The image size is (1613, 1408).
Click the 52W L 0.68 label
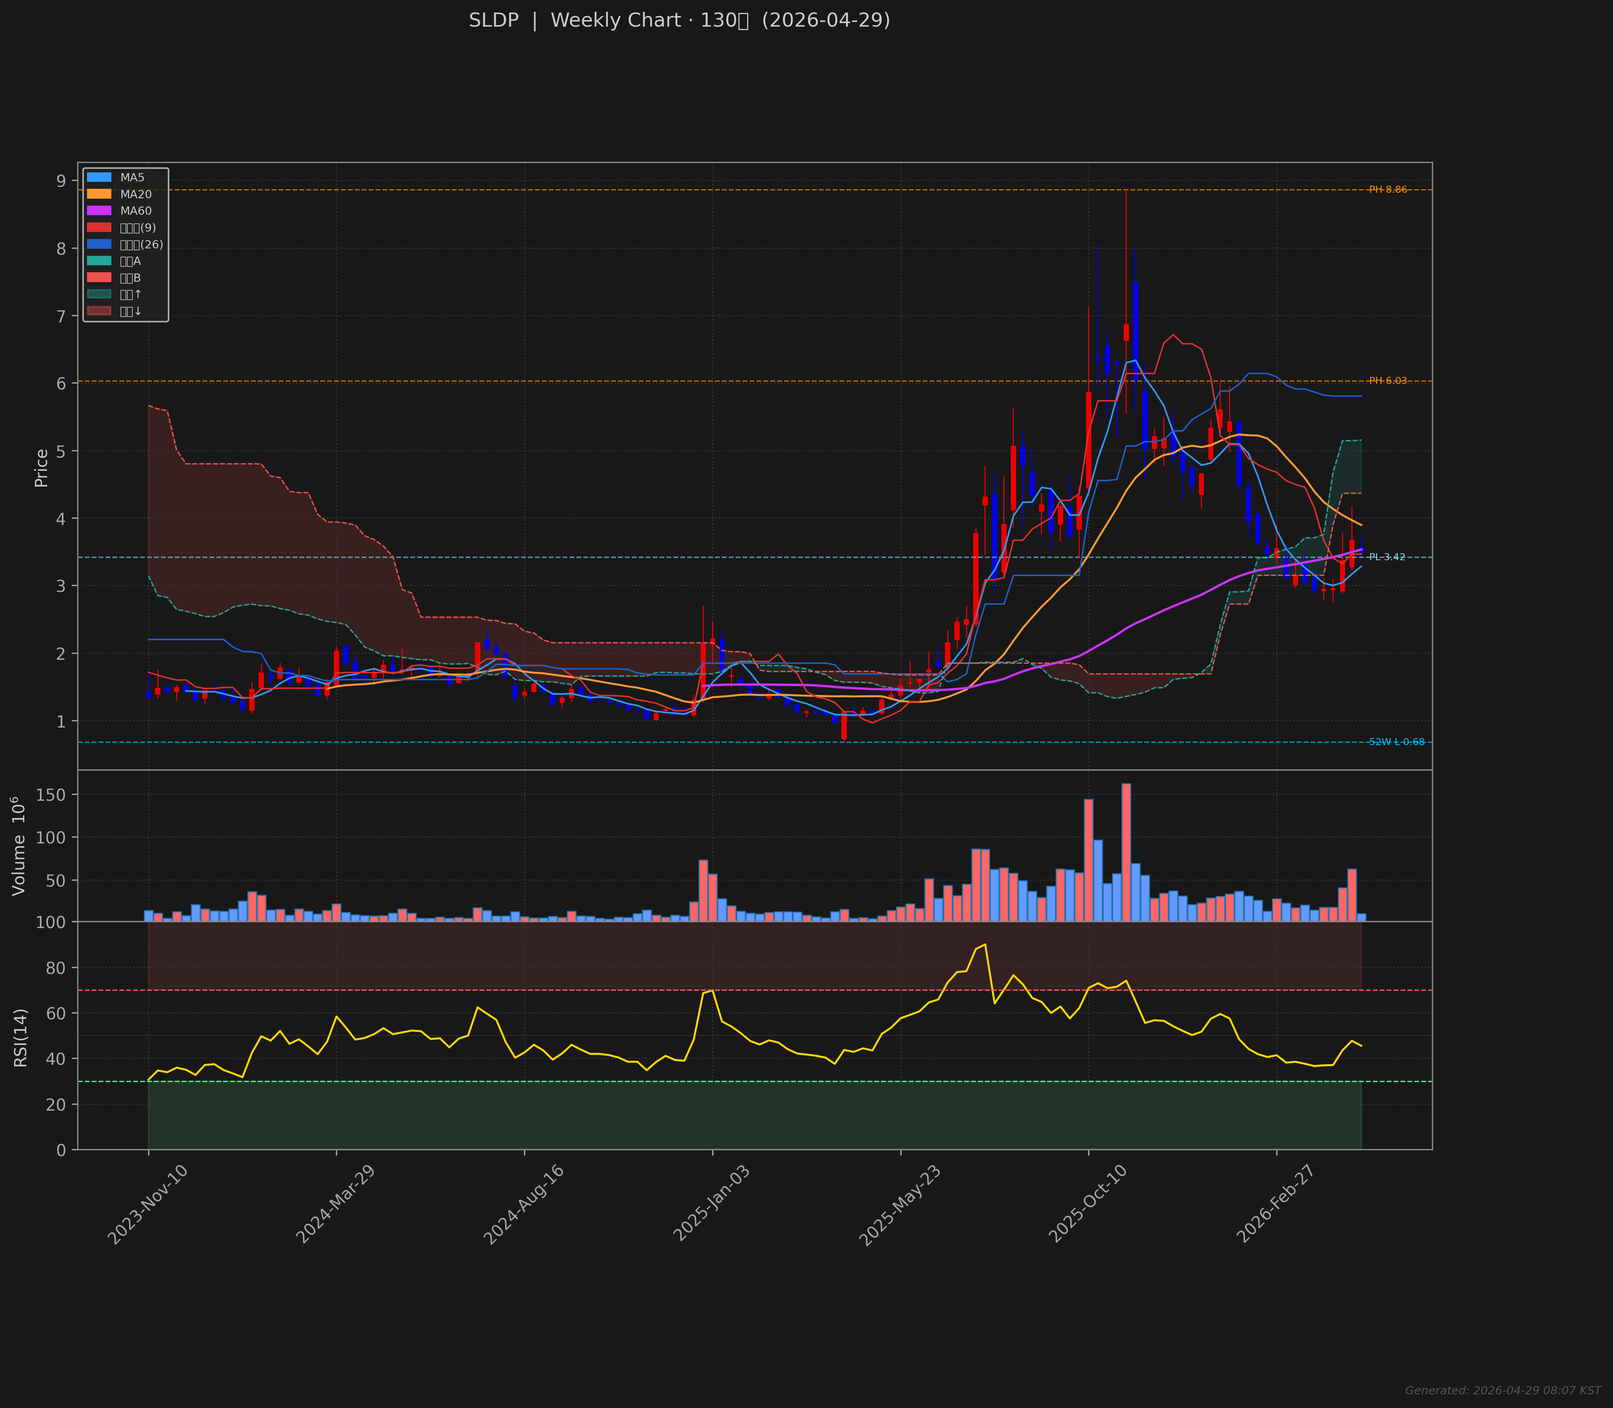tap(1396, 742)
